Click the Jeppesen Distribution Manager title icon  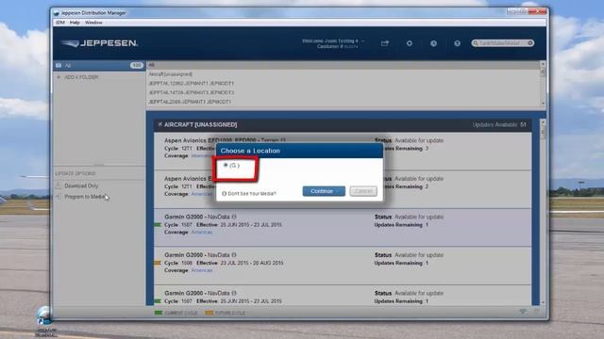pos(57,13)
